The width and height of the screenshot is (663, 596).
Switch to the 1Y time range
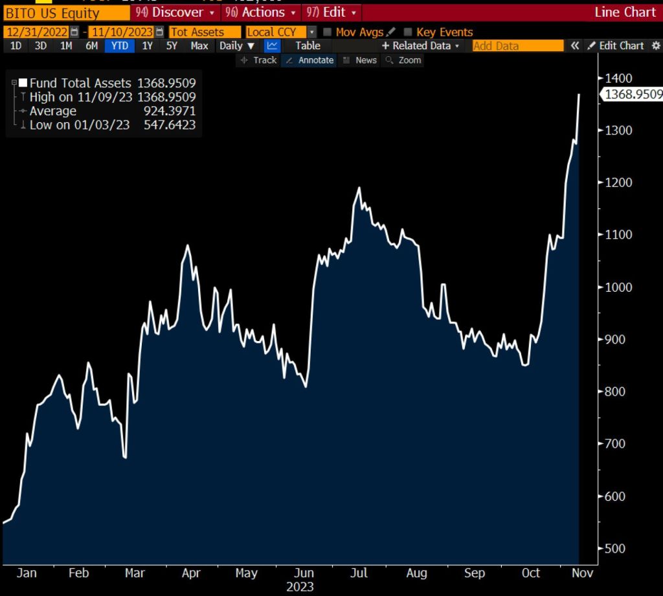(148, 45)
